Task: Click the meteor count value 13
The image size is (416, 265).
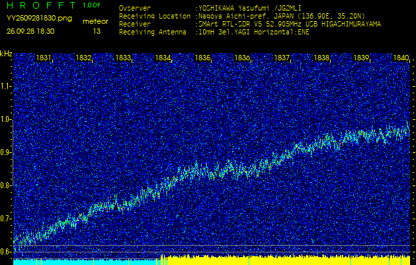Action: pos(97,31)
